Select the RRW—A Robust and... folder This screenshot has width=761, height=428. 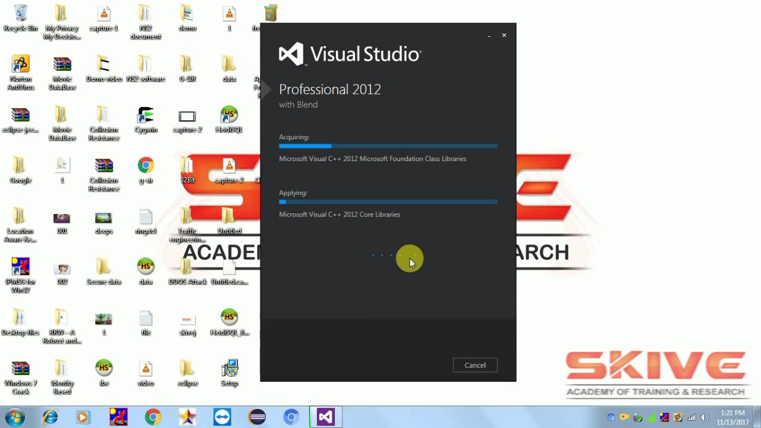pos(62,326)
